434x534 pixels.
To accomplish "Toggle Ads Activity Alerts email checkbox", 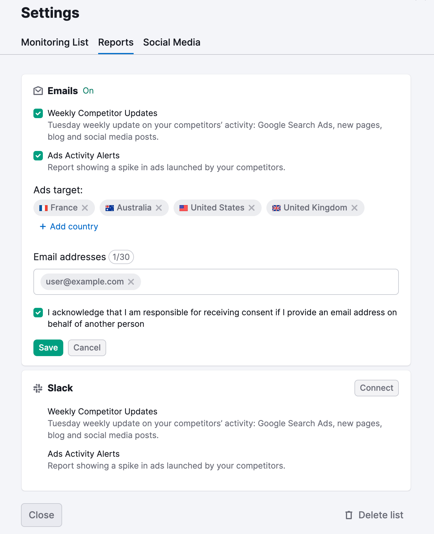I will click(x=38, y=156).
